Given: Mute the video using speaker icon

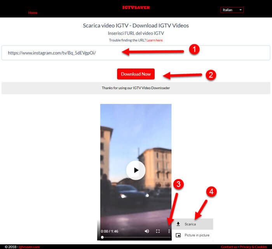Looking at the screenshot, I should pyautogui.click(x=147, y=231).
